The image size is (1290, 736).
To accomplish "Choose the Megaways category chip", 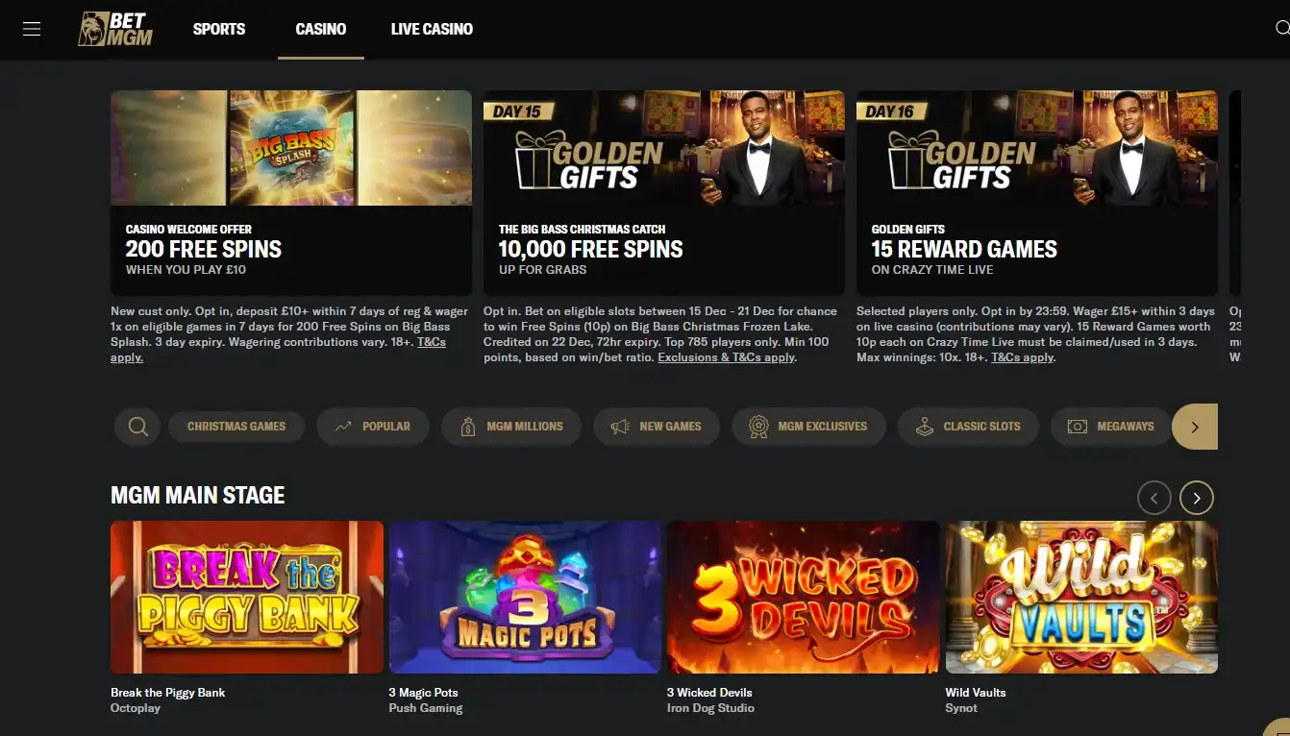I will coord(1111,427).
